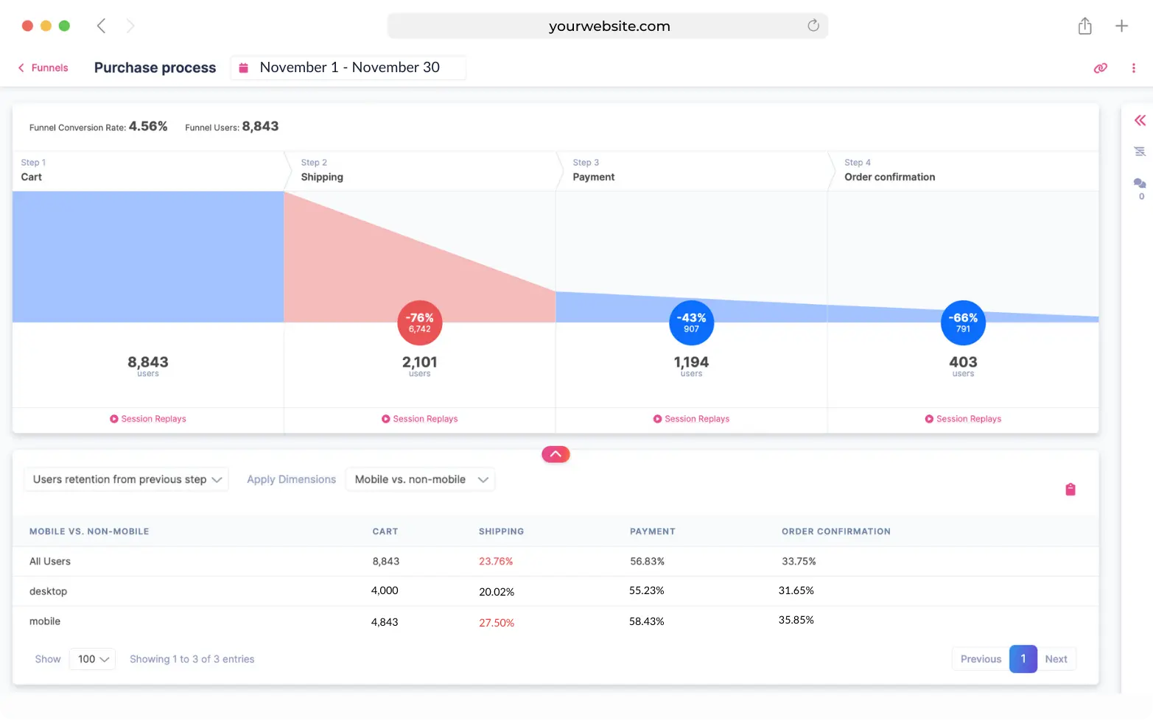
Task: Collapse the chart with the pink chevron-up button
Action: point(556,454)
